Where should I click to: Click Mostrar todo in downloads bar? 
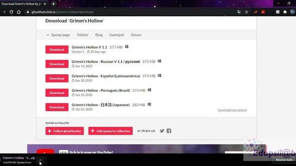point(284,160)
